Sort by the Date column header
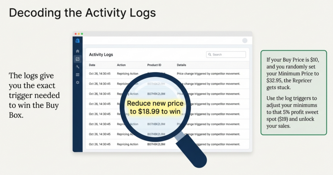The width and height of the screenshot is (333, 175). coord(92,65)
